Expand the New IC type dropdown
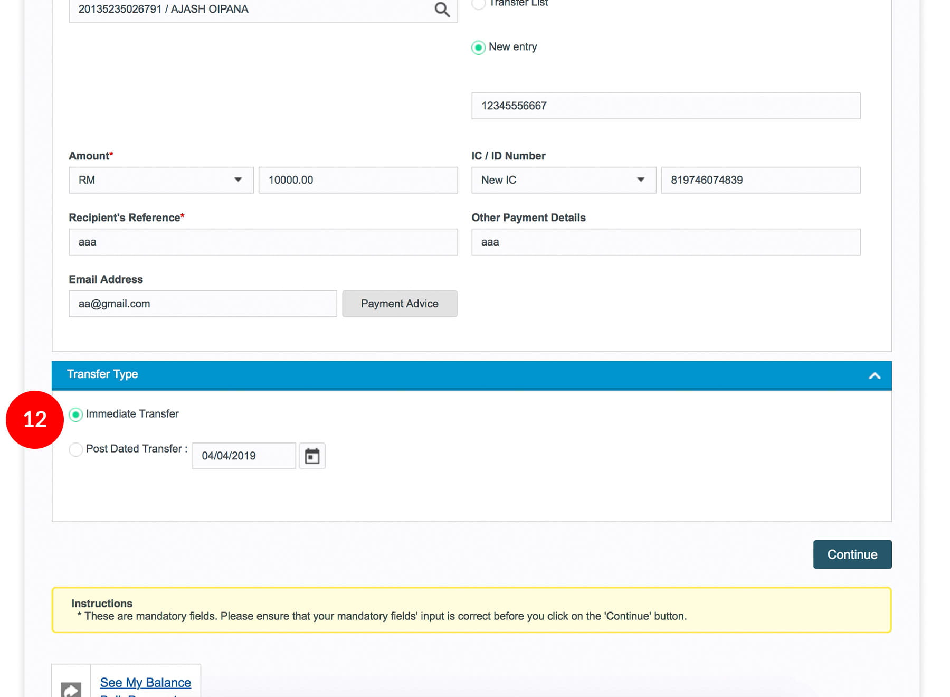 pos(563,180)
